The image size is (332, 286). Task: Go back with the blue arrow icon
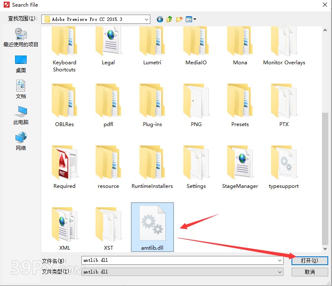click(x=160, y=20)
